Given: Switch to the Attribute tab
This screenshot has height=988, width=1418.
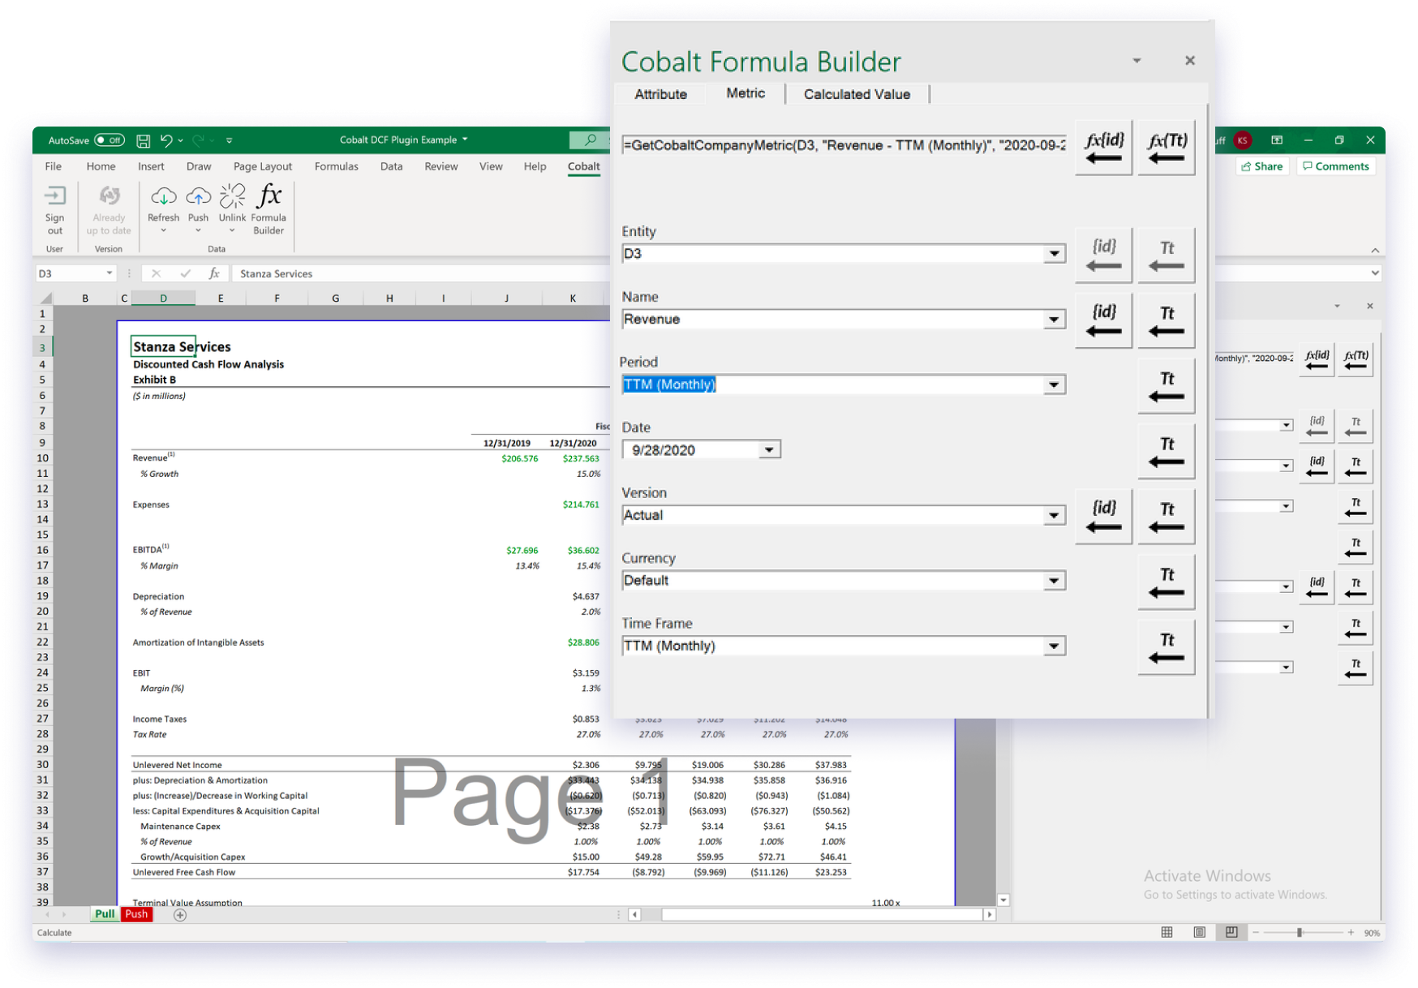Looking at the screenshot, I should click(x=660, y=94).
